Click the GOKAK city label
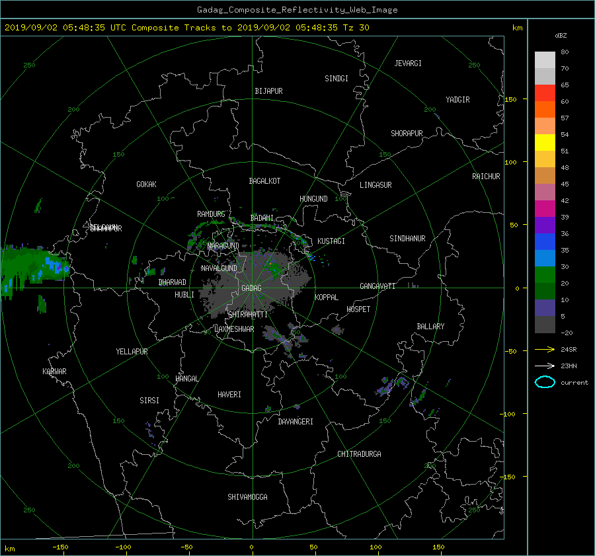This screenshot has height=556, width=595. [146, 184]
